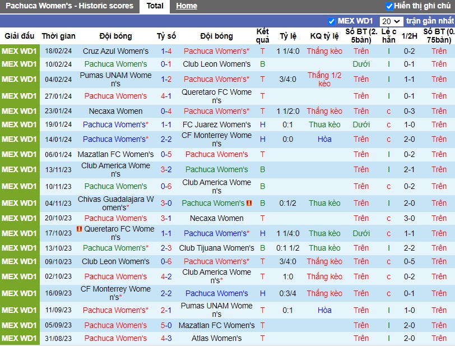Click the Tỷ số column header

click(166, 36)
